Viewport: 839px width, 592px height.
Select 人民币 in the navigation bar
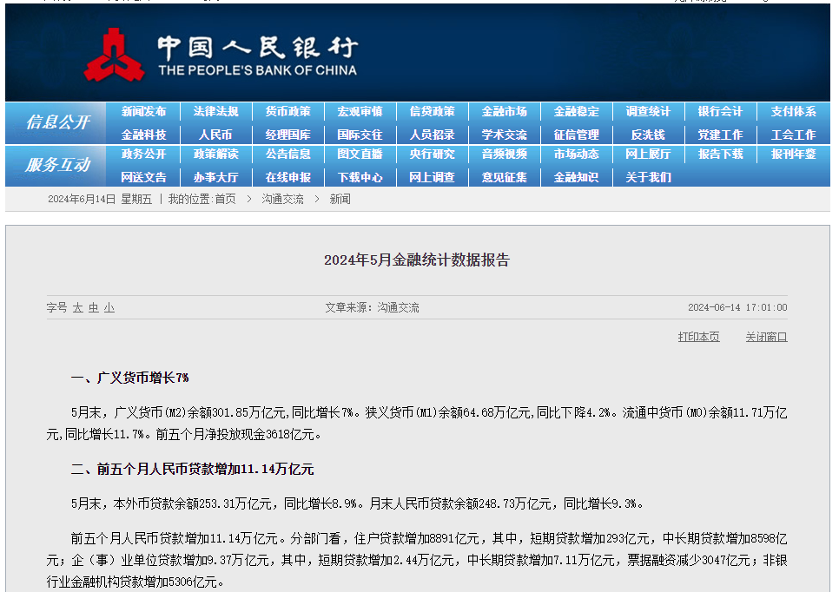[215, 135]
